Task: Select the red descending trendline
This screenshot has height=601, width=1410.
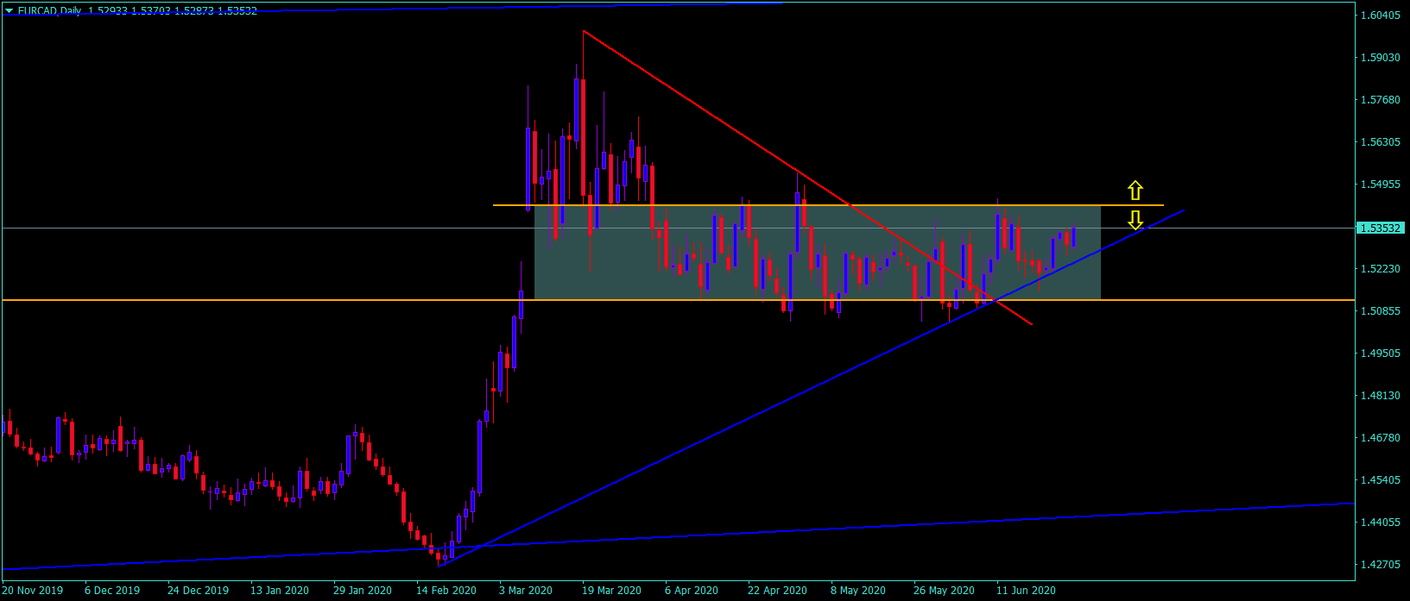Action: click(807, 178)
